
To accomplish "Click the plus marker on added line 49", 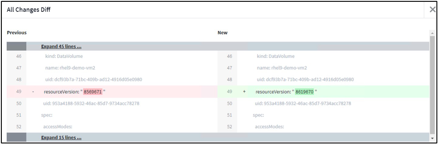I will [x=244, y=92].
